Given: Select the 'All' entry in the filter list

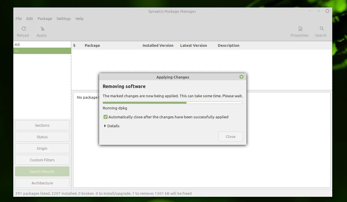Looking at the screenshot, I should pyautogui.click(x=42, y=44).
